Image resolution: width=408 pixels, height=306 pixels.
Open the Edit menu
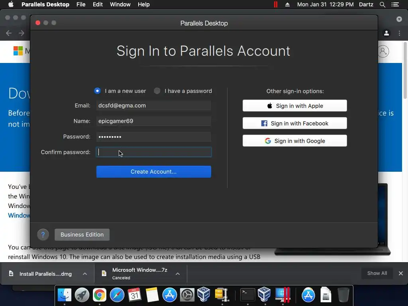98,4
